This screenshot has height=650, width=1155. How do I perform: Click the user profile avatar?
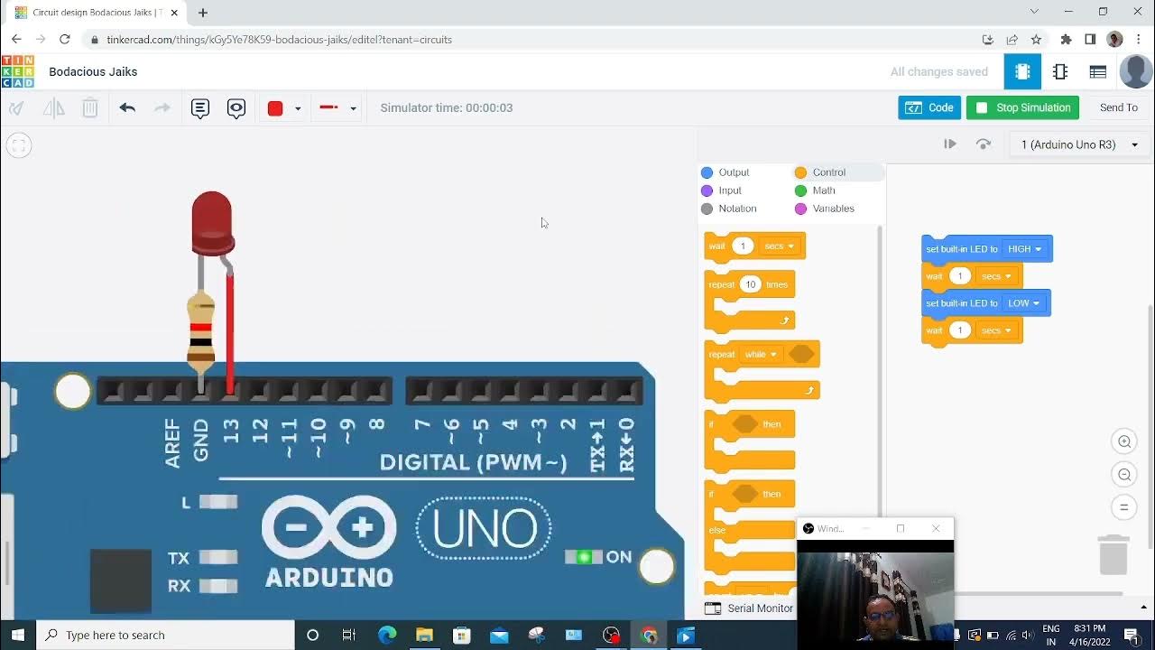(1136, 72)
